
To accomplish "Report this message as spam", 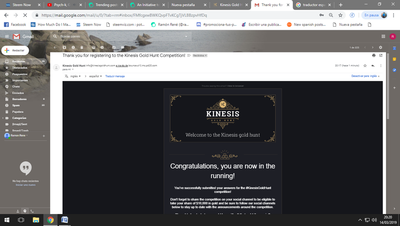I will [x=73, y=48].
